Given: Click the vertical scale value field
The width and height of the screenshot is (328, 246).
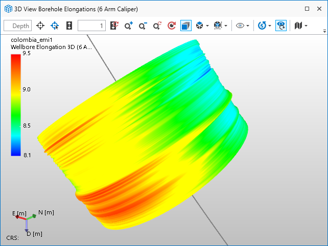Looking at the screenshot, I should point(91,26).
